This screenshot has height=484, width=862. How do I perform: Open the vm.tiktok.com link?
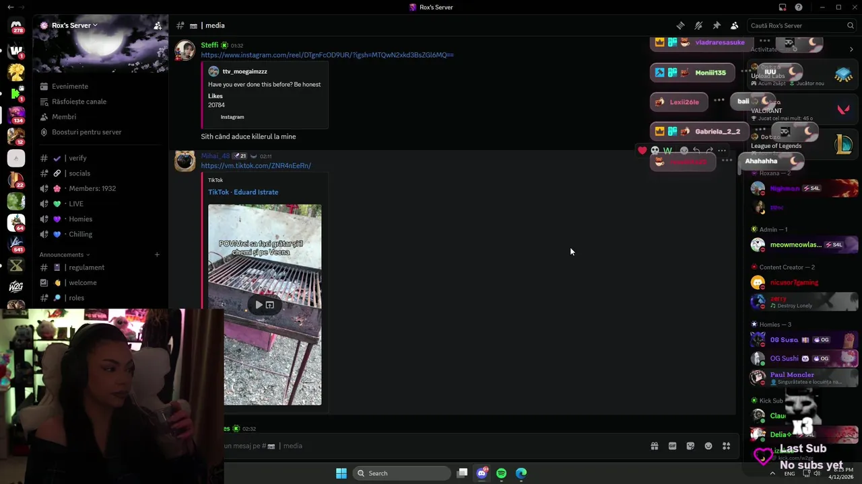point(256,165)
